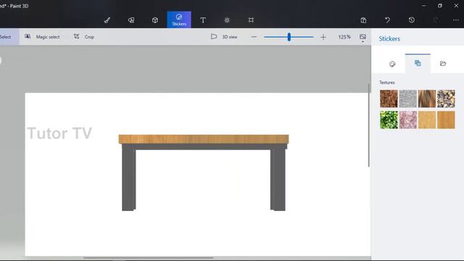The image size is (464, 261).
Task: Toggle 3D view
Action: pos(224,37)
